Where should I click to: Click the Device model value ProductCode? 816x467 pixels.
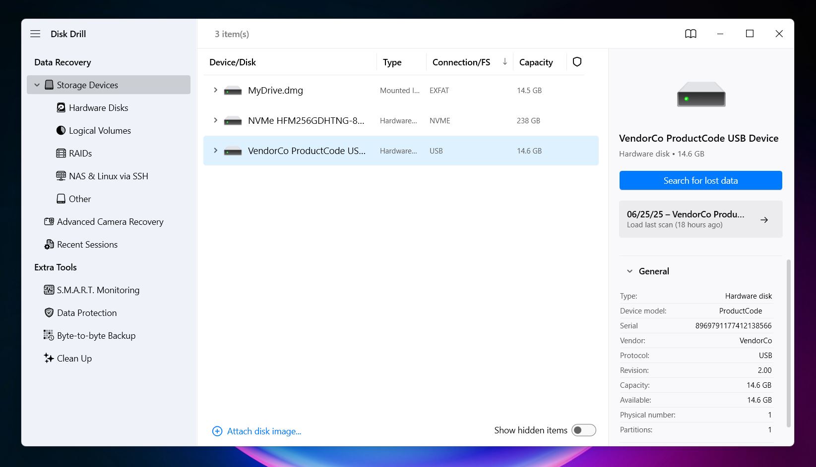[741, 311]
